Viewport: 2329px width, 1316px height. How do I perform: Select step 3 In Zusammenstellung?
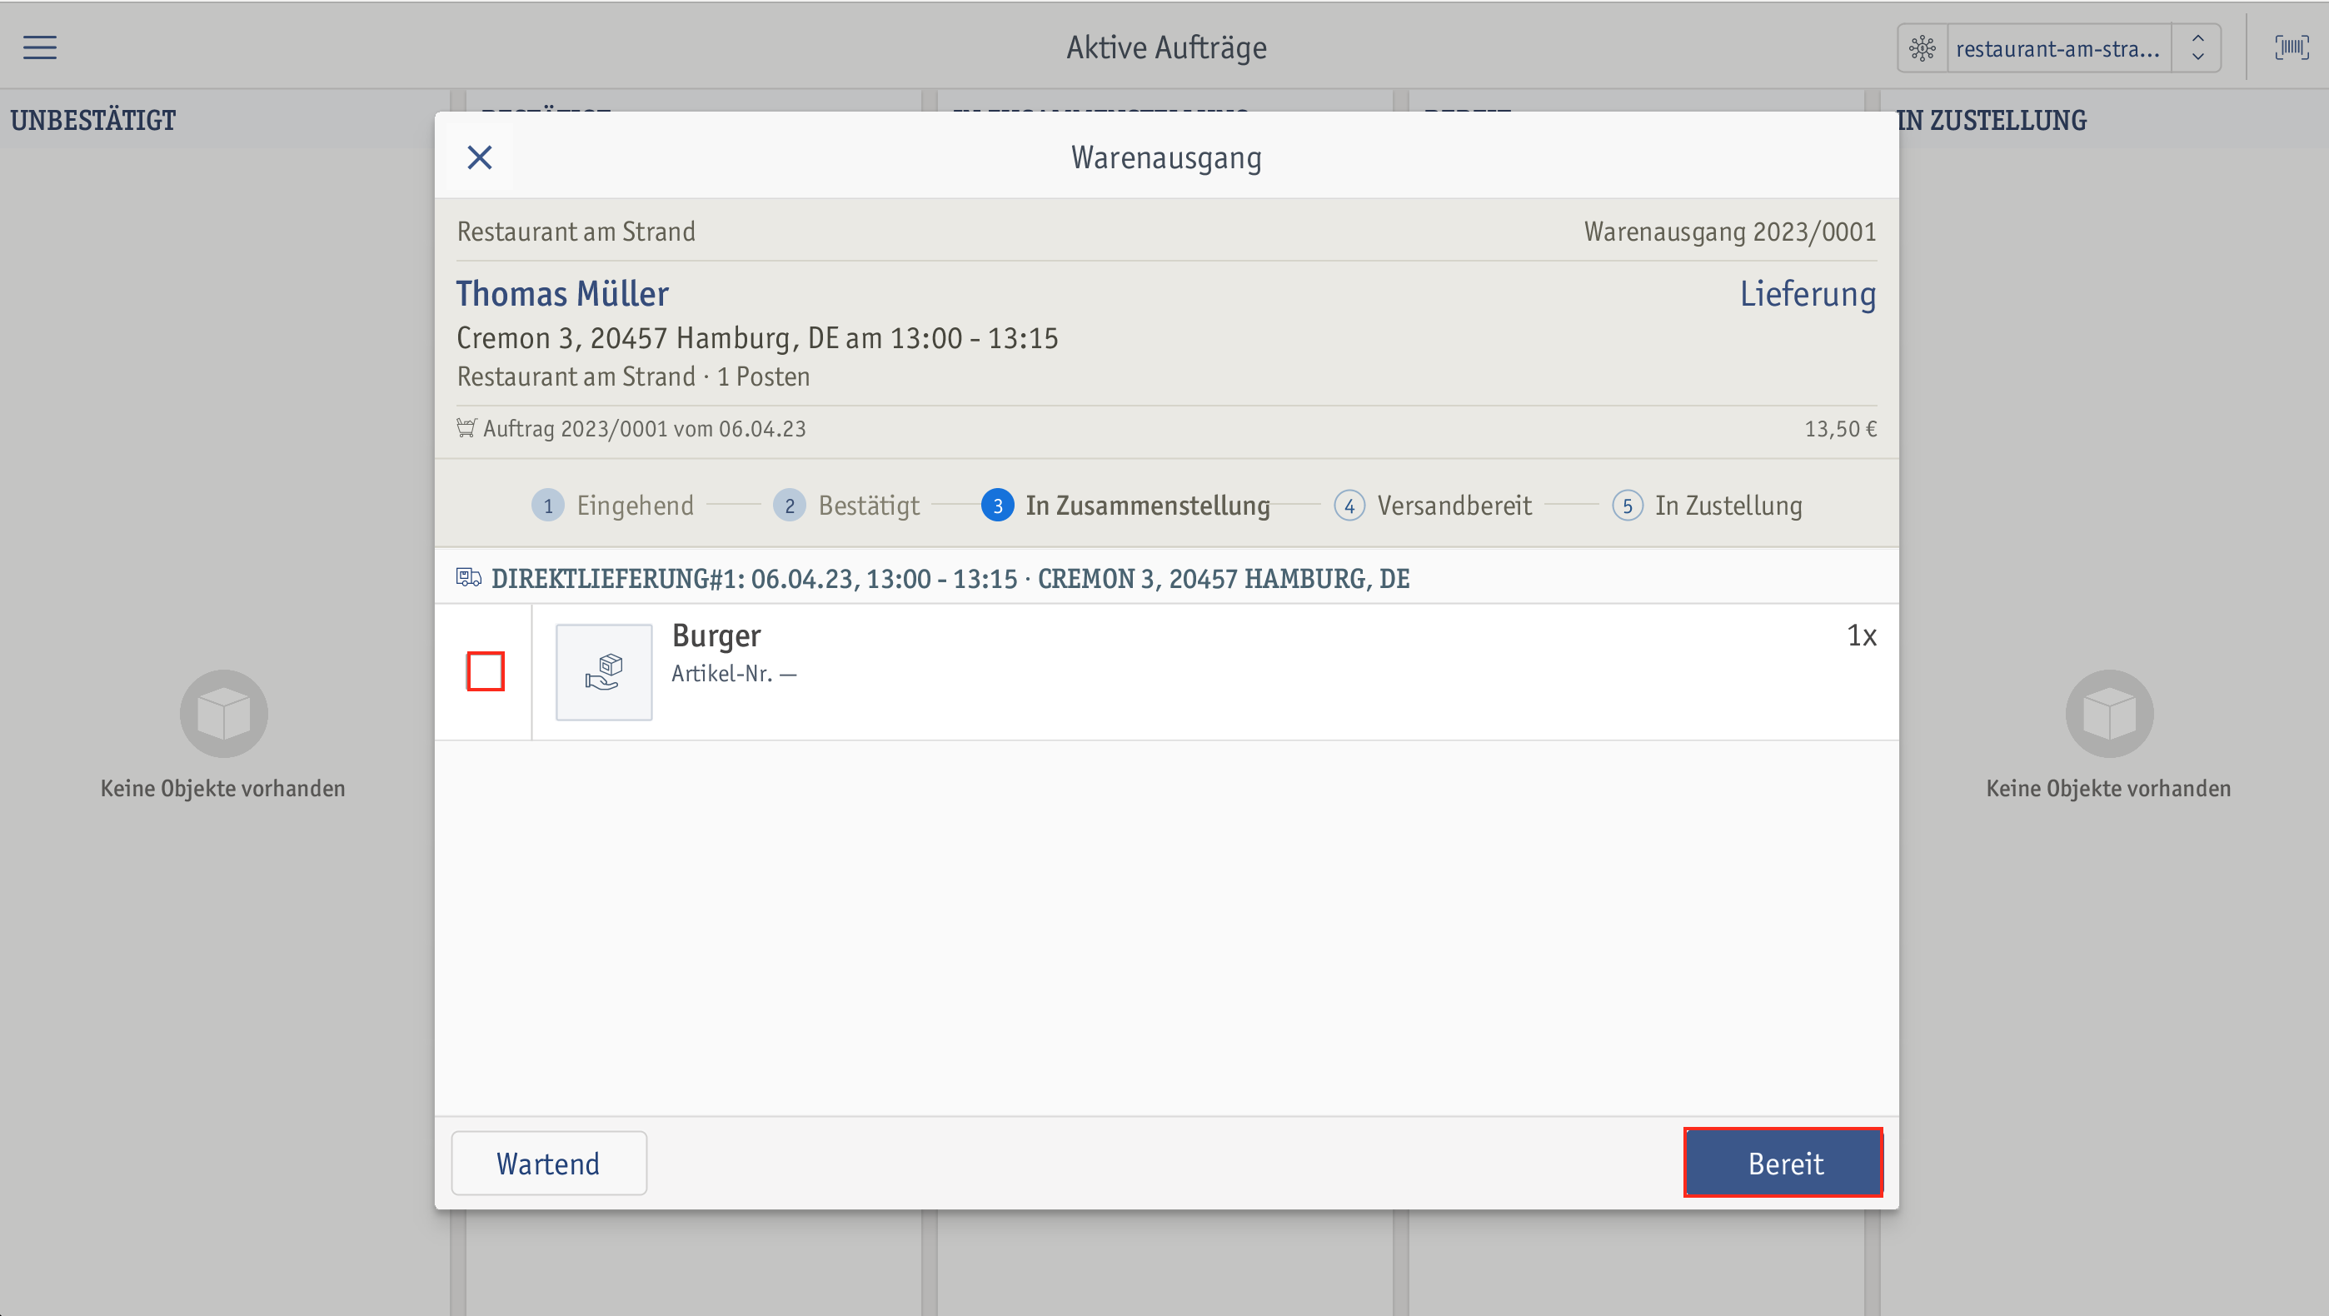click(x=1125, y=506)
